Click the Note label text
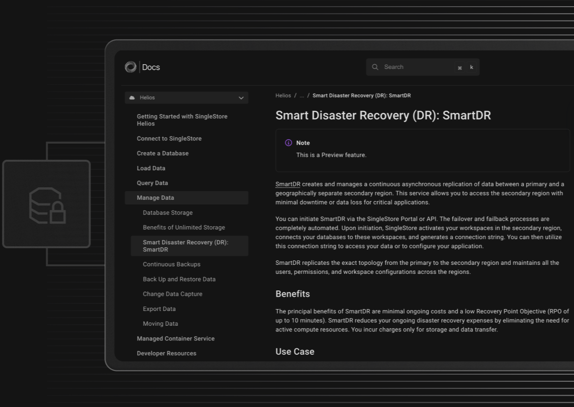This screenshot has height=407, width=574. click(303, 143)
